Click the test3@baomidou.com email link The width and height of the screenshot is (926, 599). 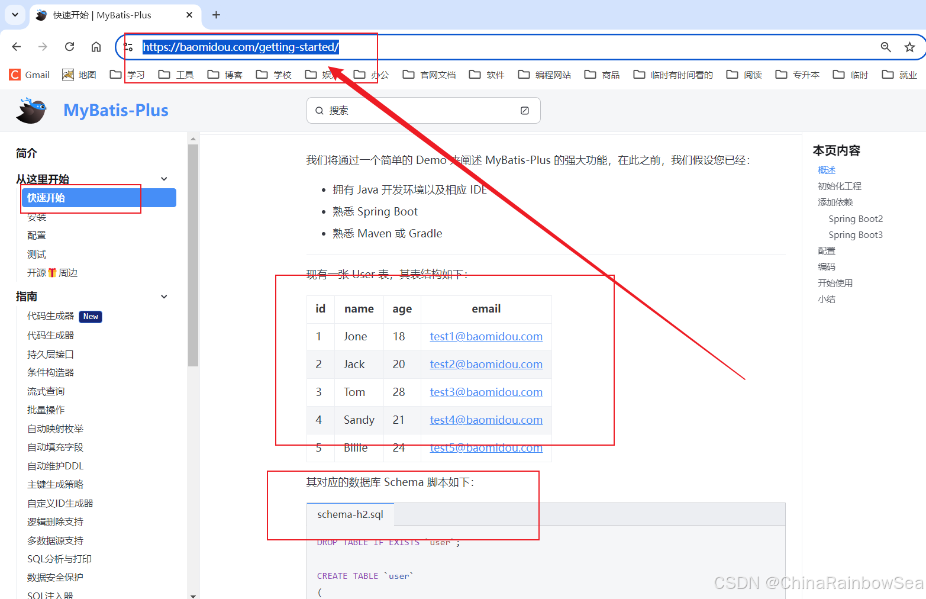pyautogui.click(x=486, y=392)
